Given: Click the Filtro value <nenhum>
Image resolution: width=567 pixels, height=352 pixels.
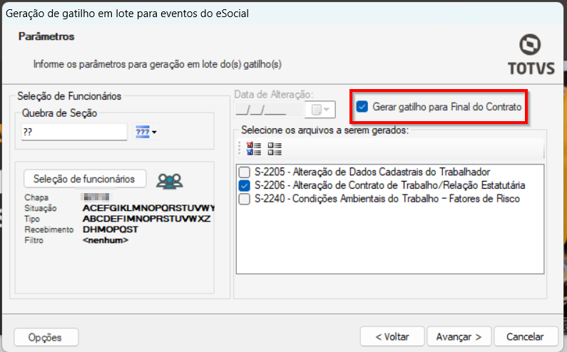Looking at the screenshot, I should (x=106, y=240).
